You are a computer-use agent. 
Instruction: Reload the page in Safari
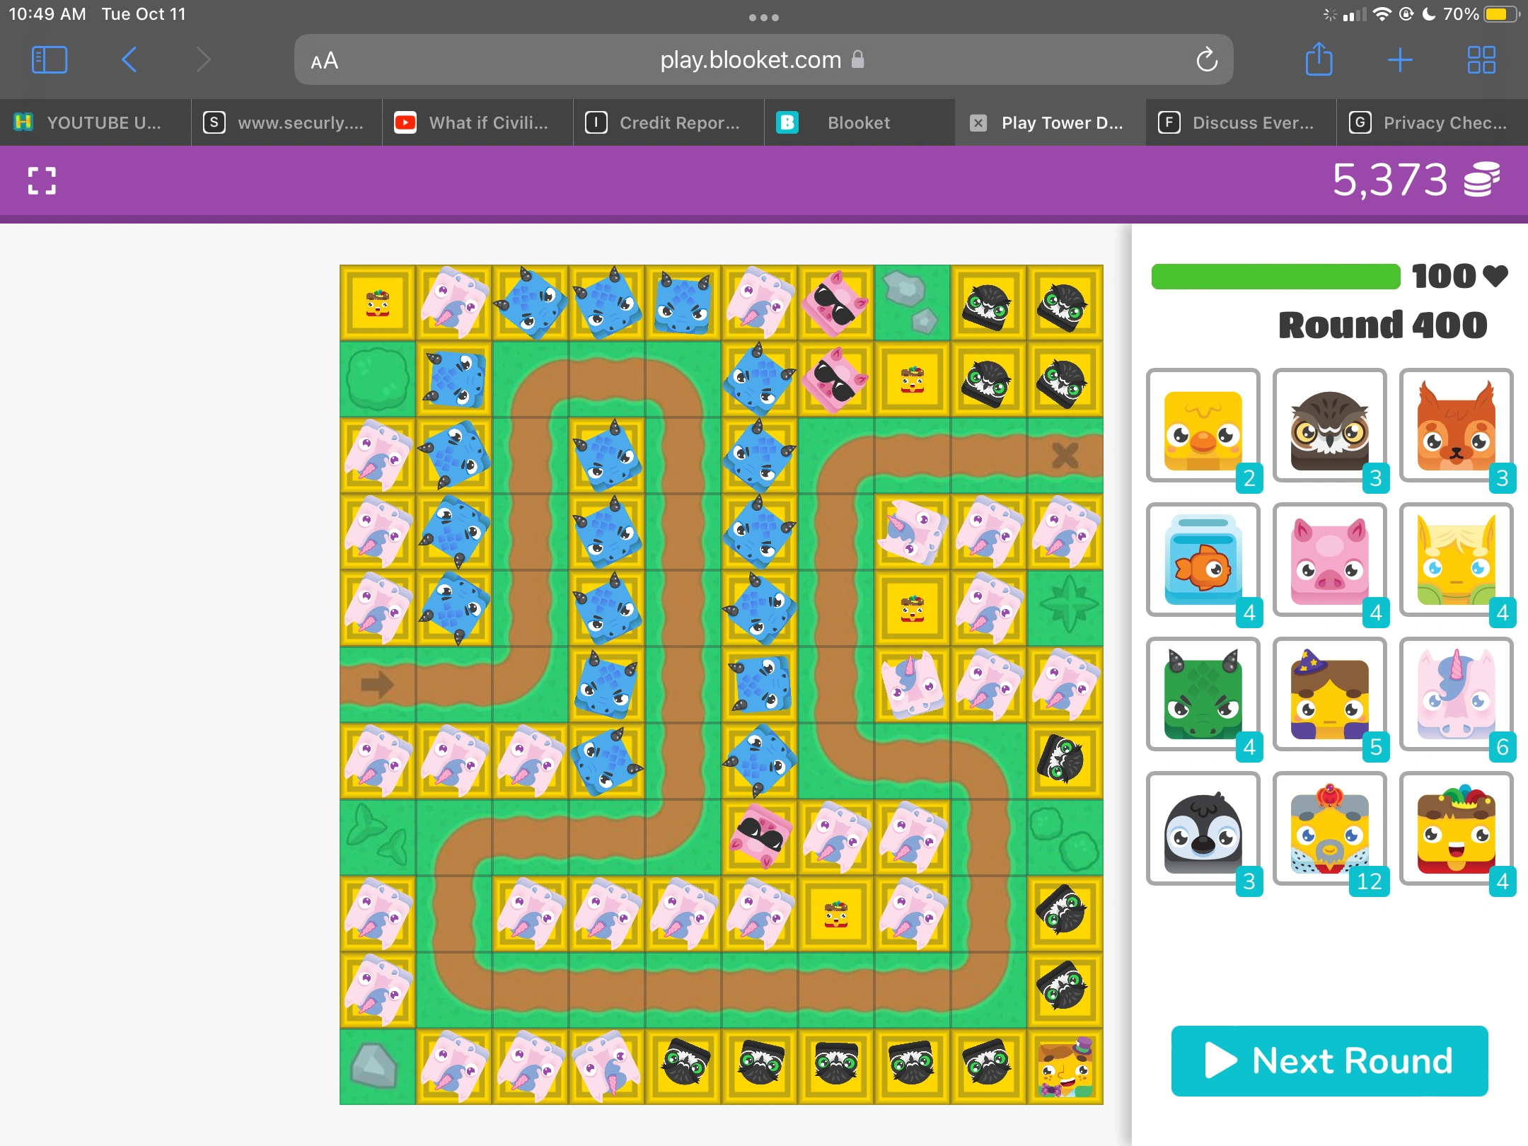(1207, 60)
